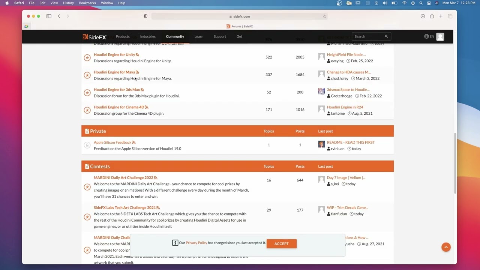Open the Learn menu
This screenshot has width=480, height=270.
click(x=199, y=36)
